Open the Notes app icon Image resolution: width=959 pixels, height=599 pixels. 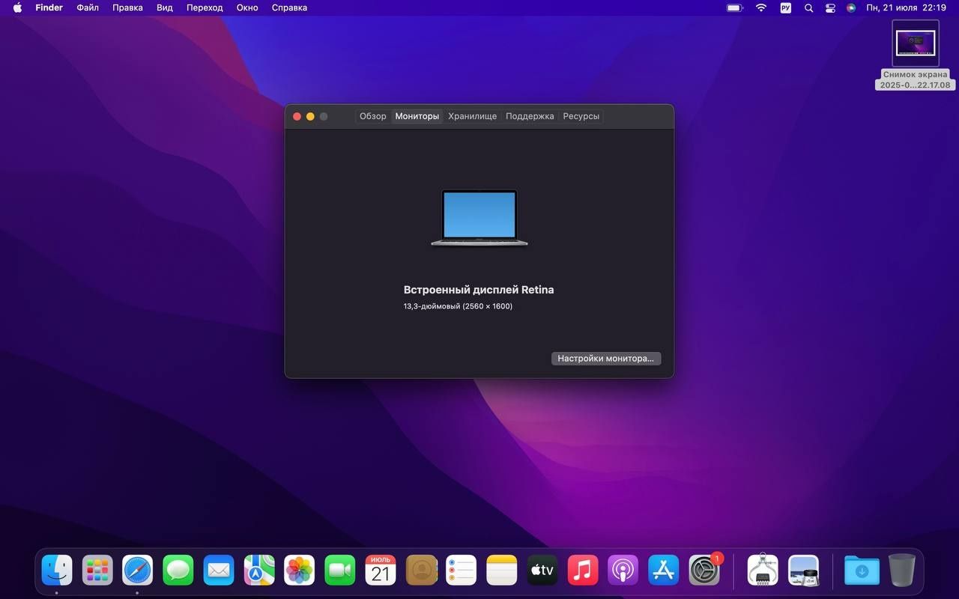click(502, 571)
